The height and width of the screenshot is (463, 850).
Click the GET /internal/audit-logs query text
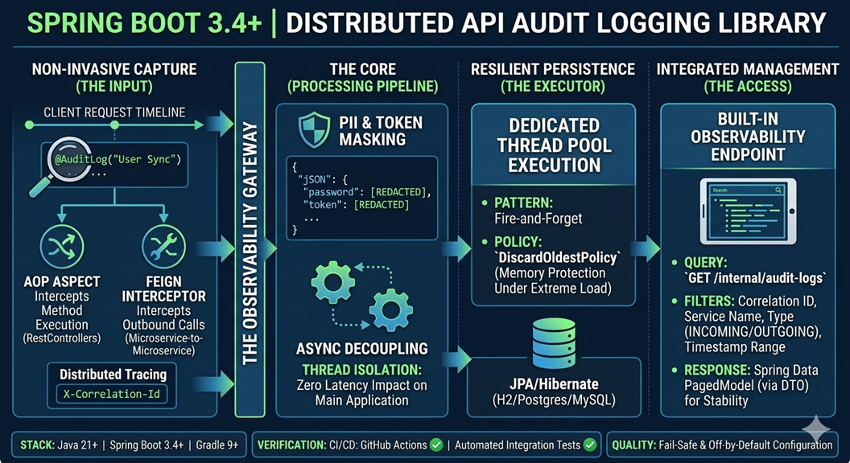754,278
